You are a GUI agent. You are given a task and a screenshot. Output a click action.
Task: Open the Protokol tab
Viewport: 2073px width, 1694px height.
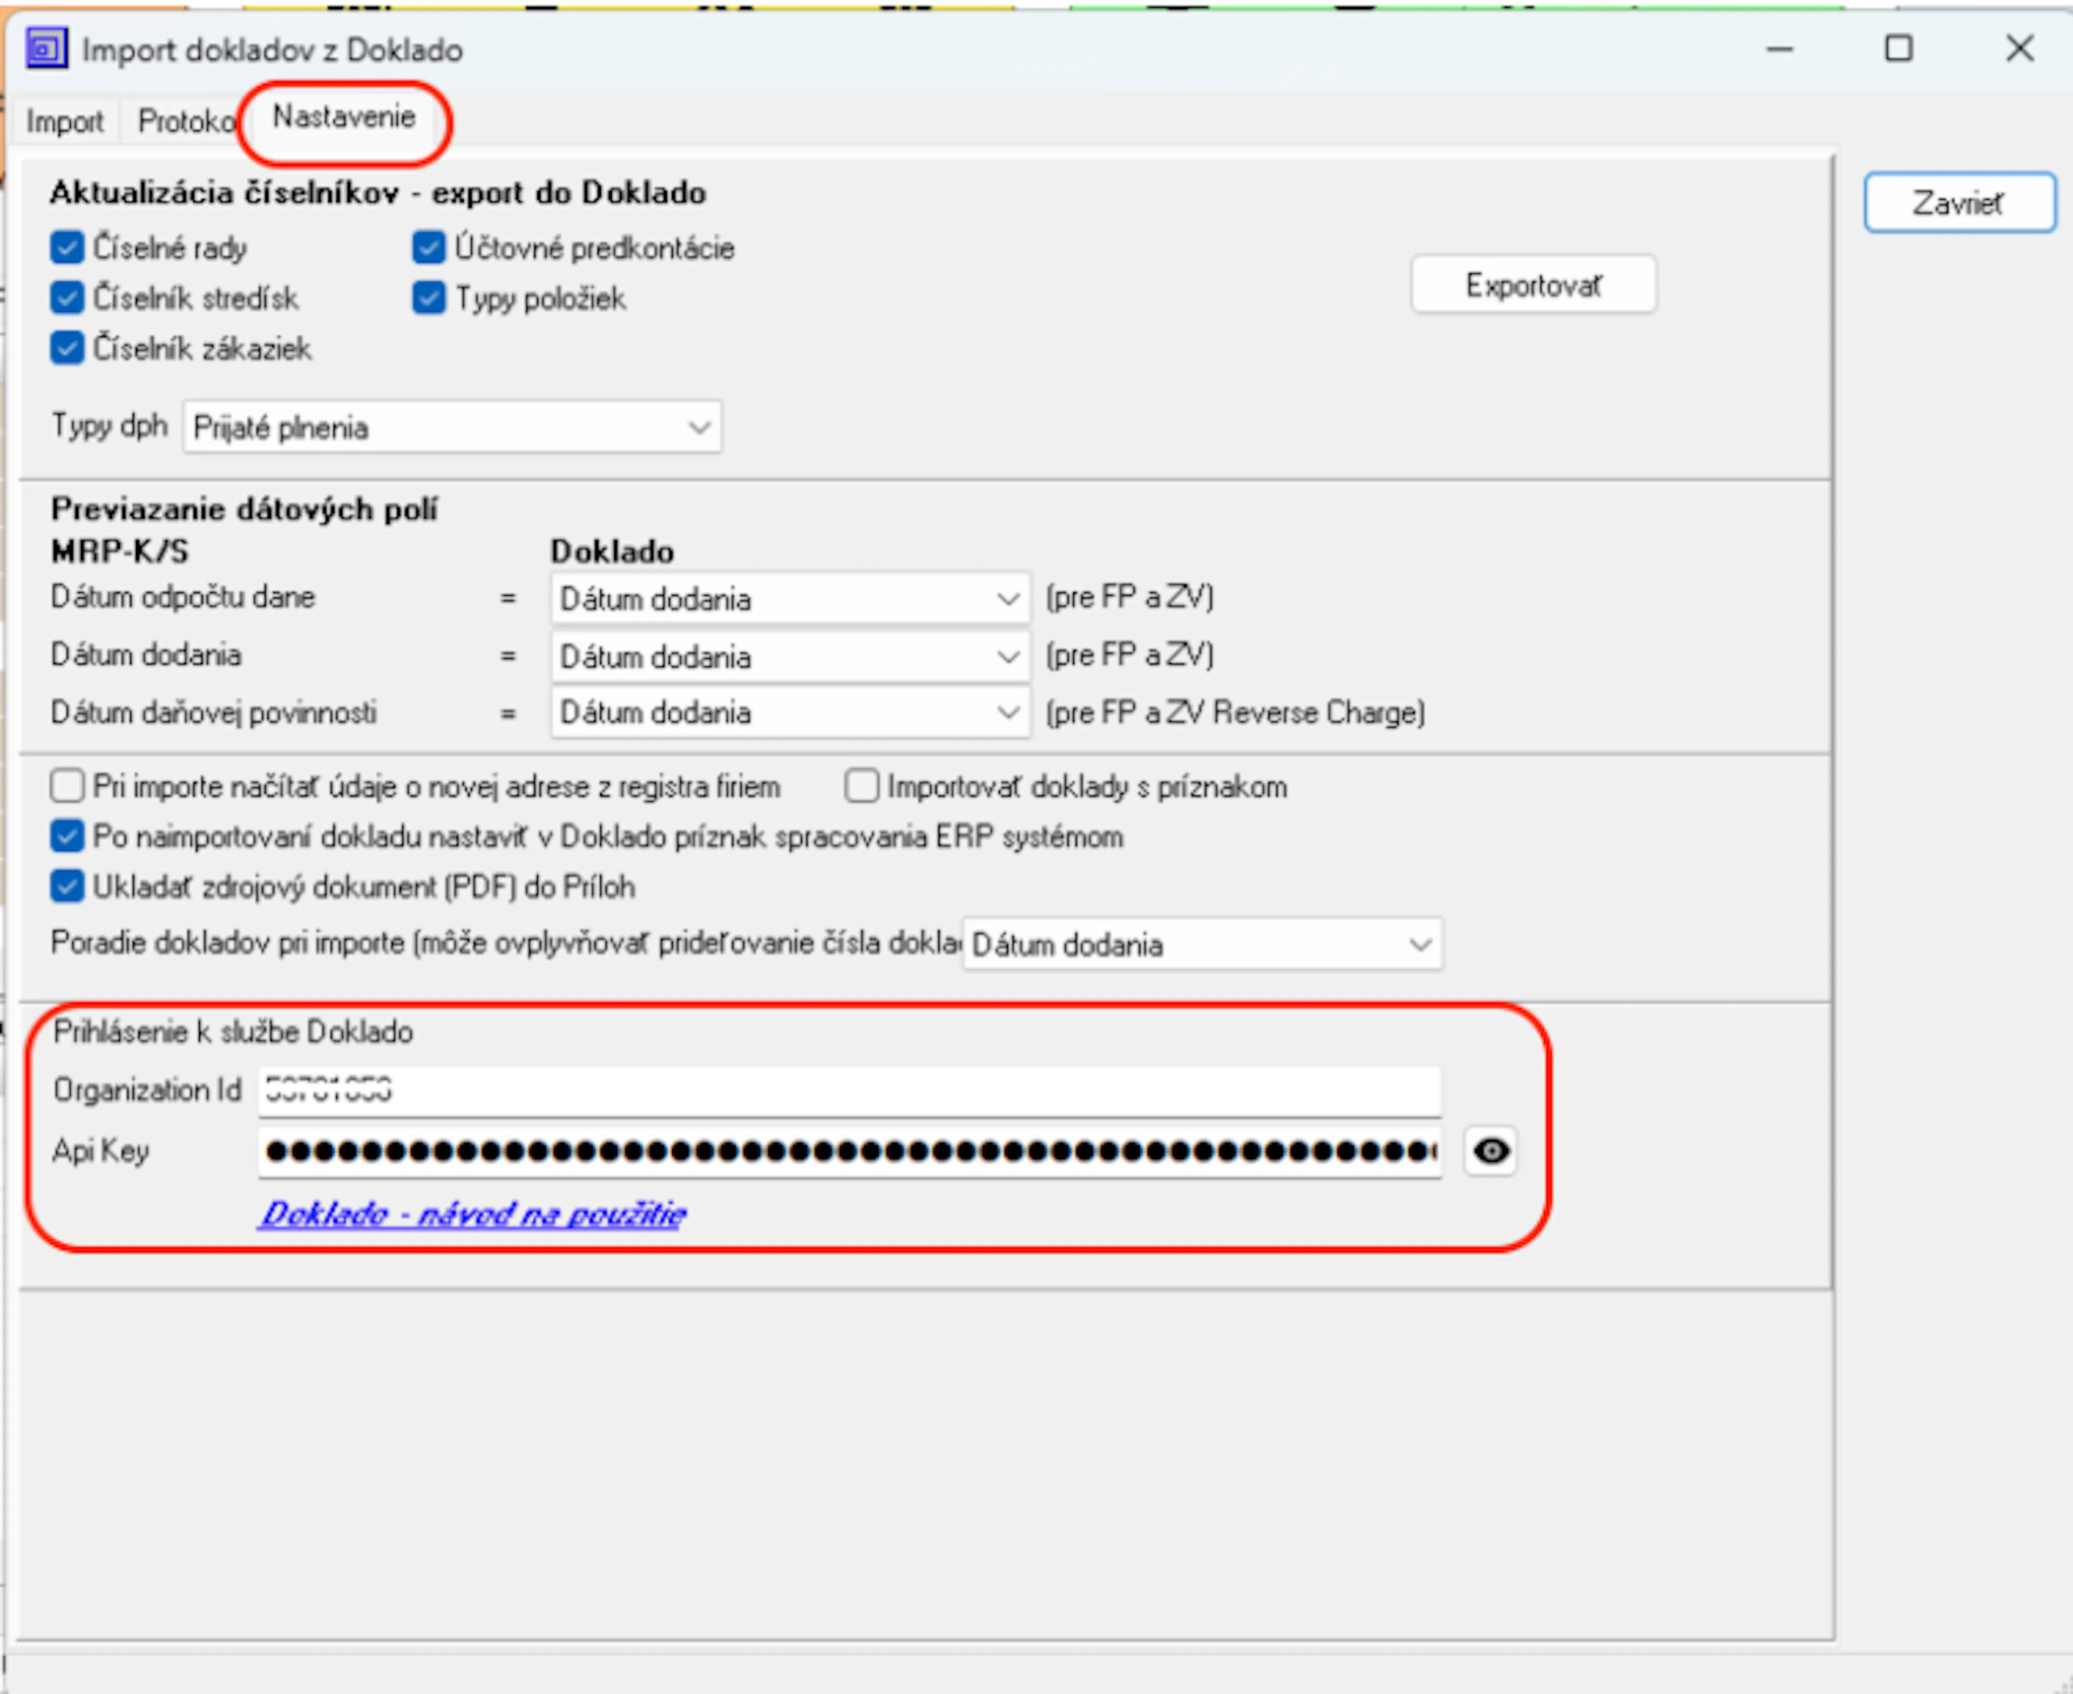coord(185,122)
